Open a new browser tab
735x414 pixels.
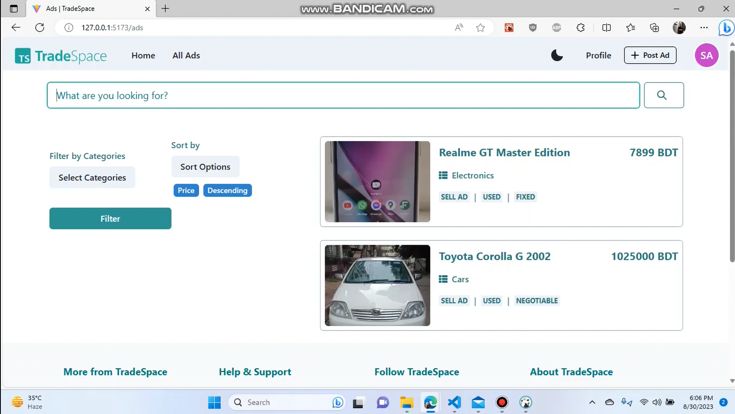pyautogui.click(x=165, y=9)
